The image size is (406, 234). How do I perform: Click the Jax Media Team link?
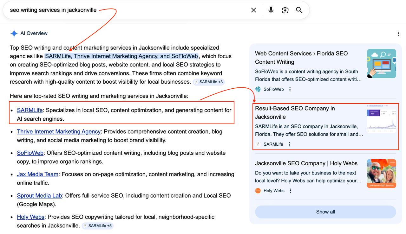coord(37,174)
